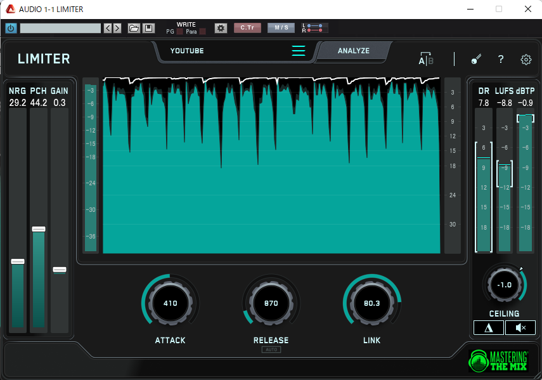Viewport: 542px width, 380px height.
Task: Minimize the AUDIO 1-1 LIMITER window
Action: coord(470,9)
